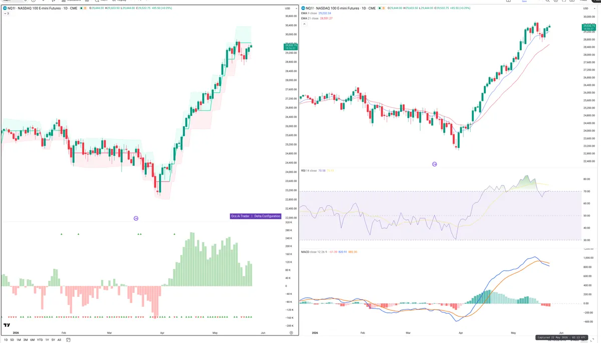This screenshot has height=343, width=601.
Task: Click the purple event marker under left price chart
Action: (x=136, y=218)
